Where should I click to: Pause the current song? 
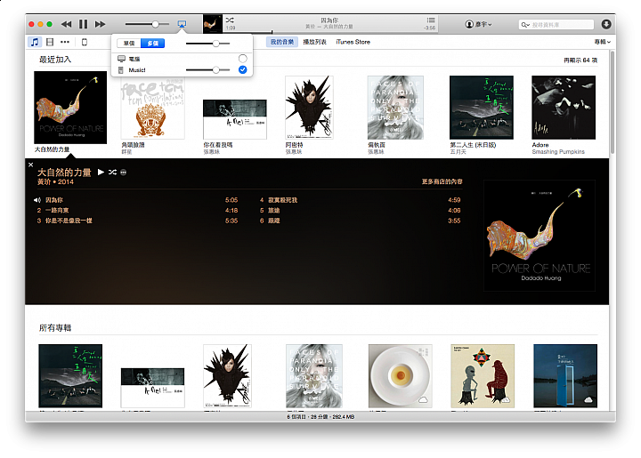coord(84,24)
